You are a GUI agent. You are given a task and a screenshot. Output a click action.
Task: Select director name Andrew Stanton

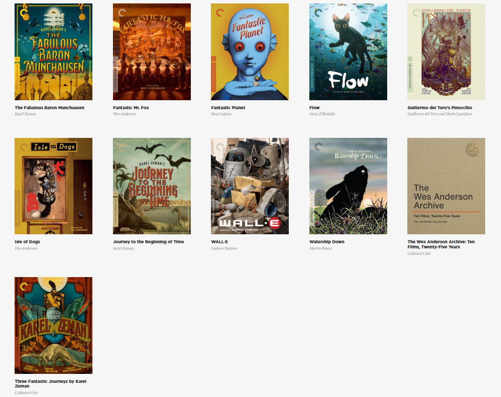coord(224,248)
